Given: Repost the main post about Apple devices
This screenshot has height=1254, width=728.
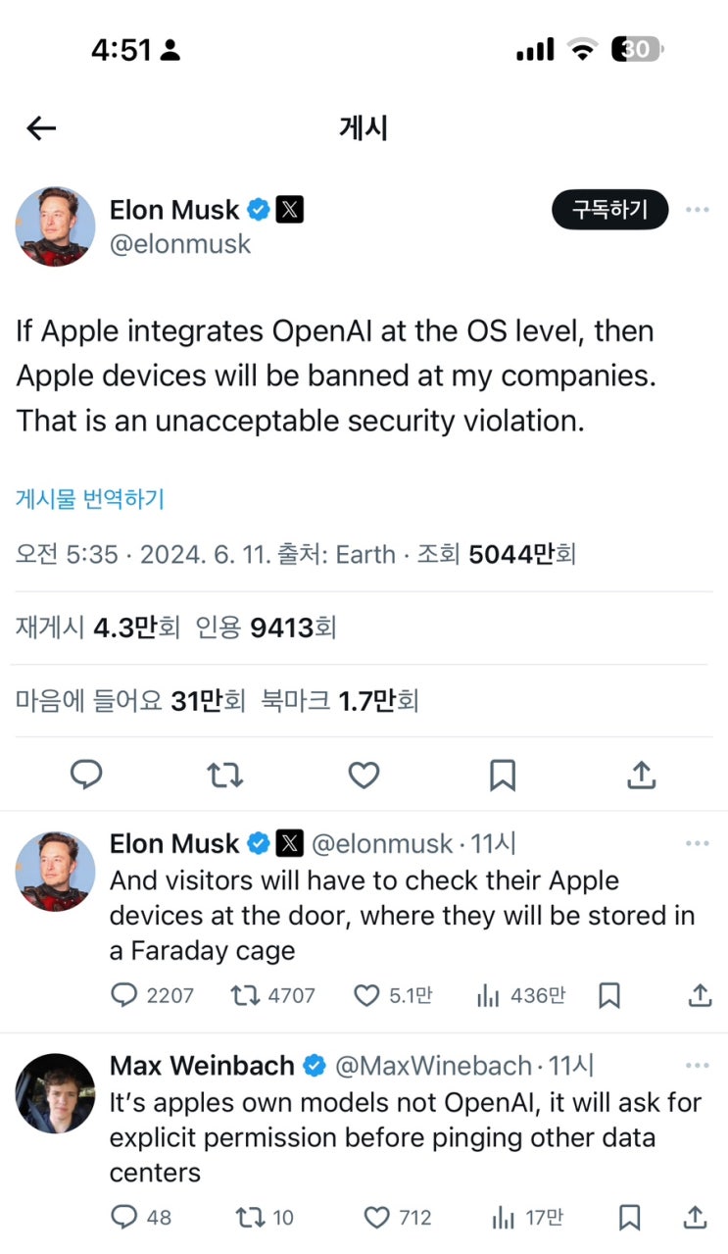Looking at the screenshot, I should pos(225,776).
